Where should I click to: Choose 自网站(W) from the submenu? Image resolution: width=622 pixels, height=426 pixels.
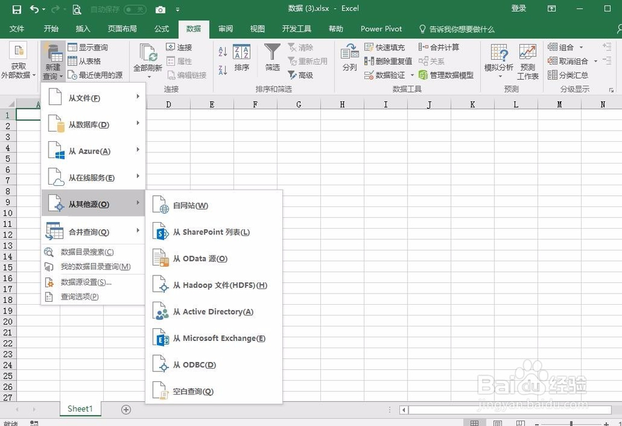point(214,205)
